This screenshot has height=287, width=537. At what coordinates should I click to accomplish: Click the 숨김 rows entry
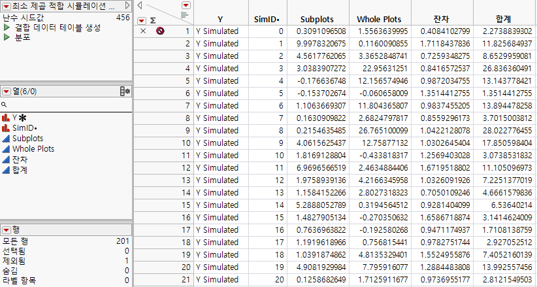66,271
